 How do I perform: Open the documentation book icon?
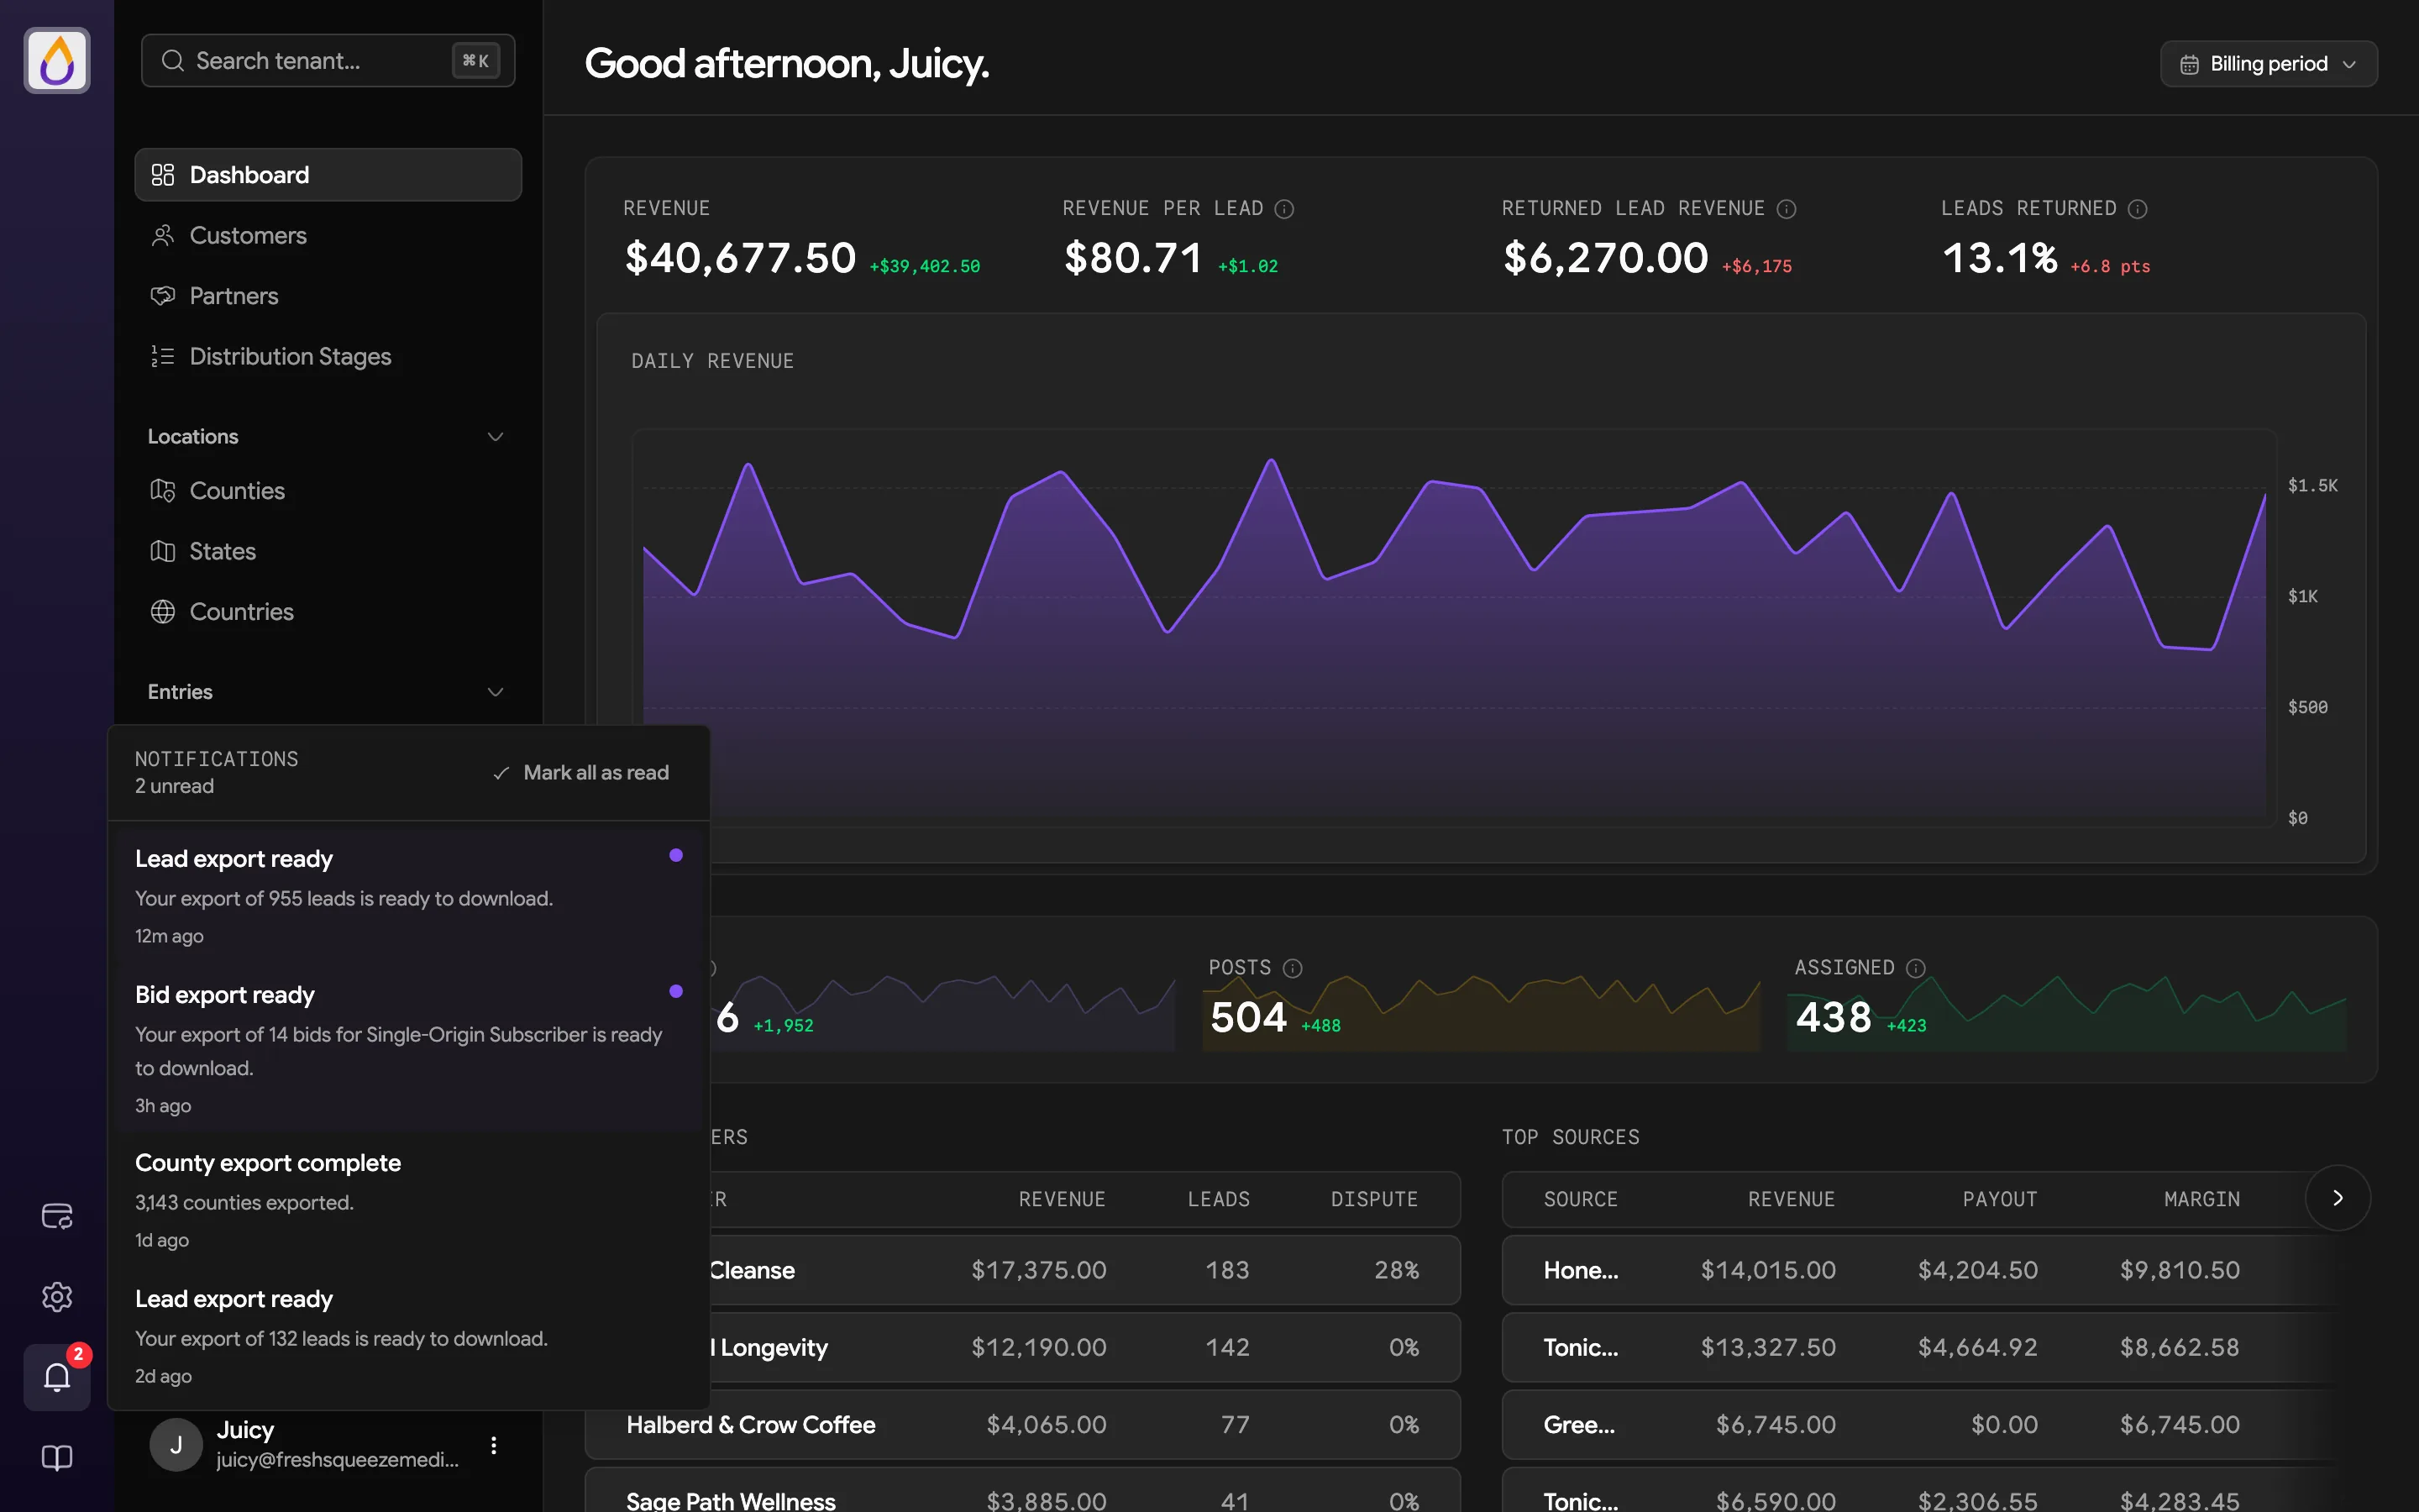coord(57,1457)
